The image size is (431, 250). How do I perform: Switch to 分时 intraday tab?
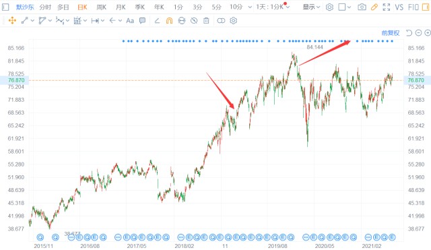(x=45, y=7)
